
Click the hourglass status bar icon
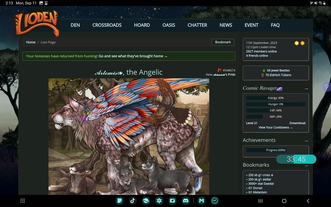(46, 3)
